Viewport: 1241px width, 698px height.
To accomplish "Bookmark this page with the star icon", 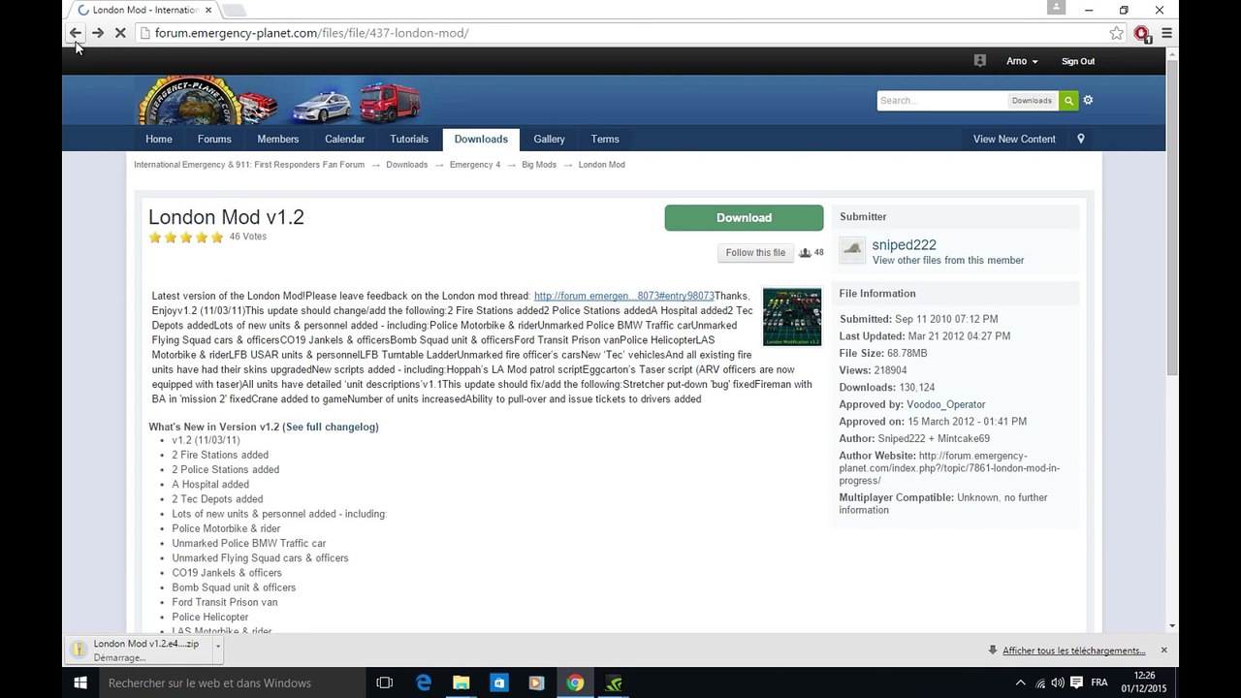I will coord(1117,33).
